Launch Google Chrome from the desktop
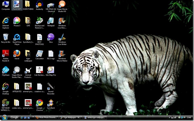This screenshot has height=121, width=194. [39, 105]
